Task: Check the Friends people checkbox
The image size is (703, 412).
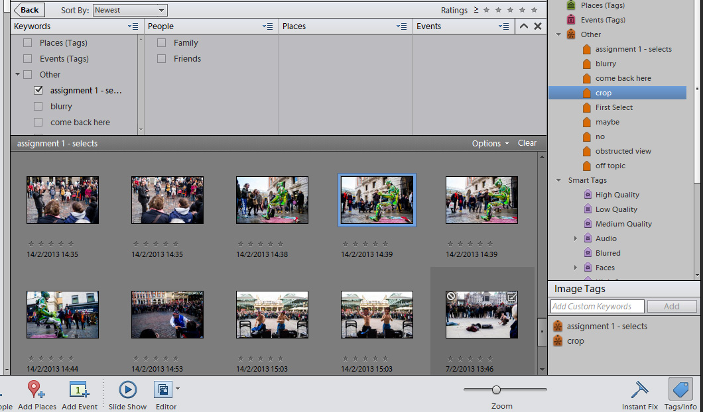Action: click(161, 59)
